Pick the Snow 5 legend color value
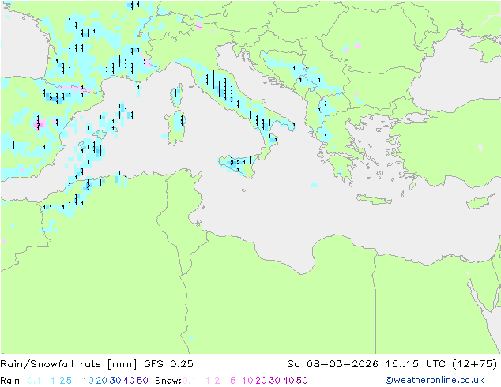Viewport: 501px width, 387px height. click(x=233, y=381)
